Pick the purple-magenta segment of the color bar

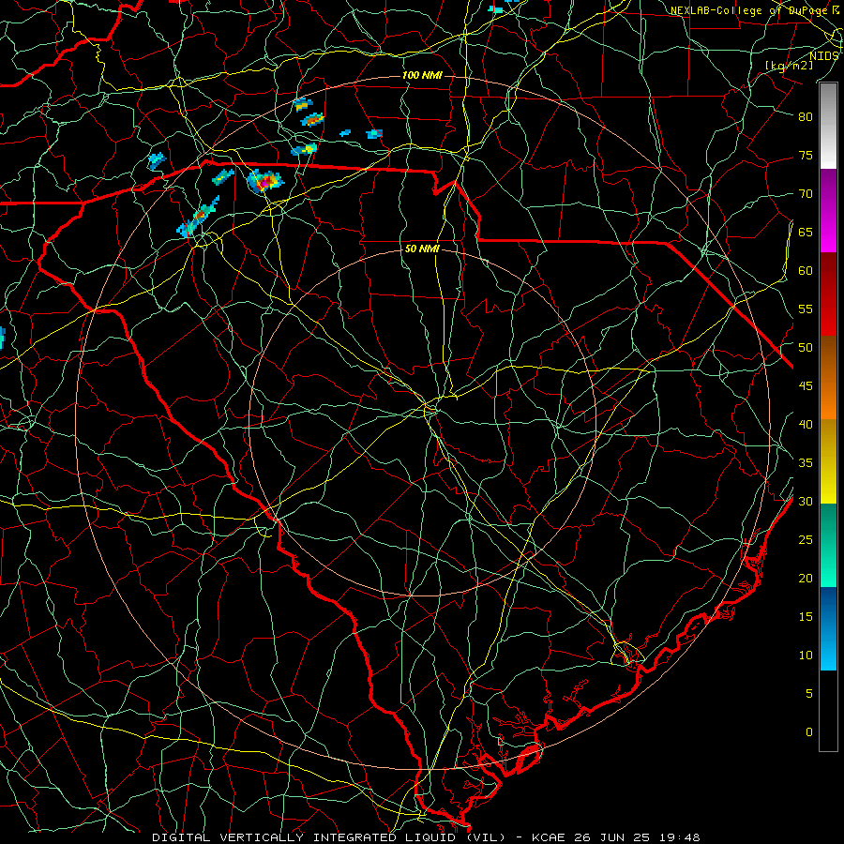828,210
